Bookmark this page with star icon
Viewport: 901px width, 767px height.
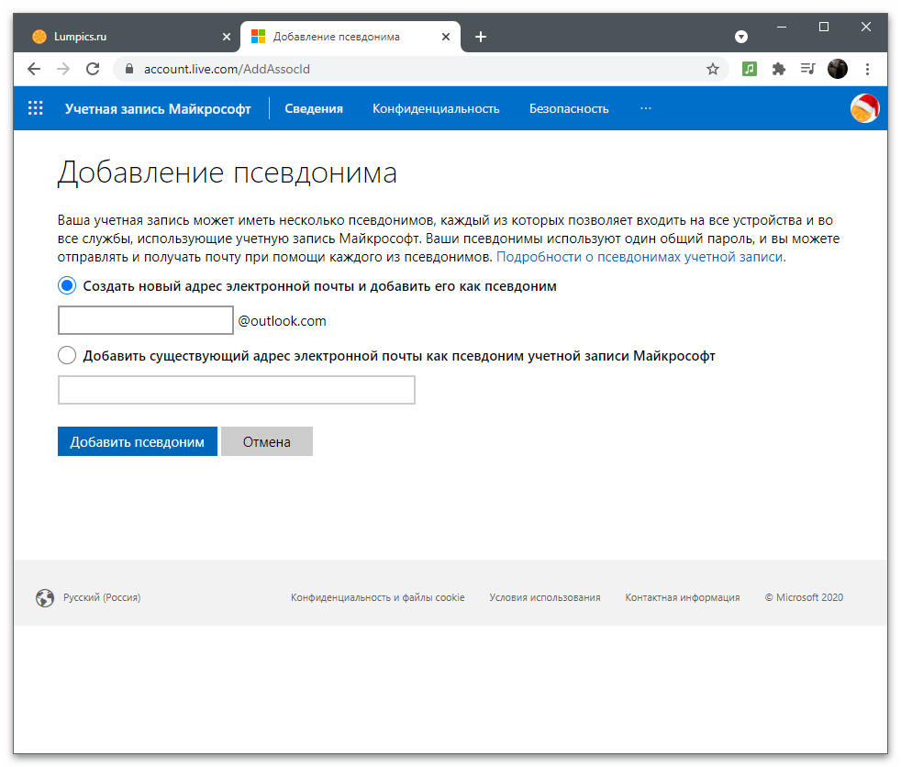click(x=713, y=69)
